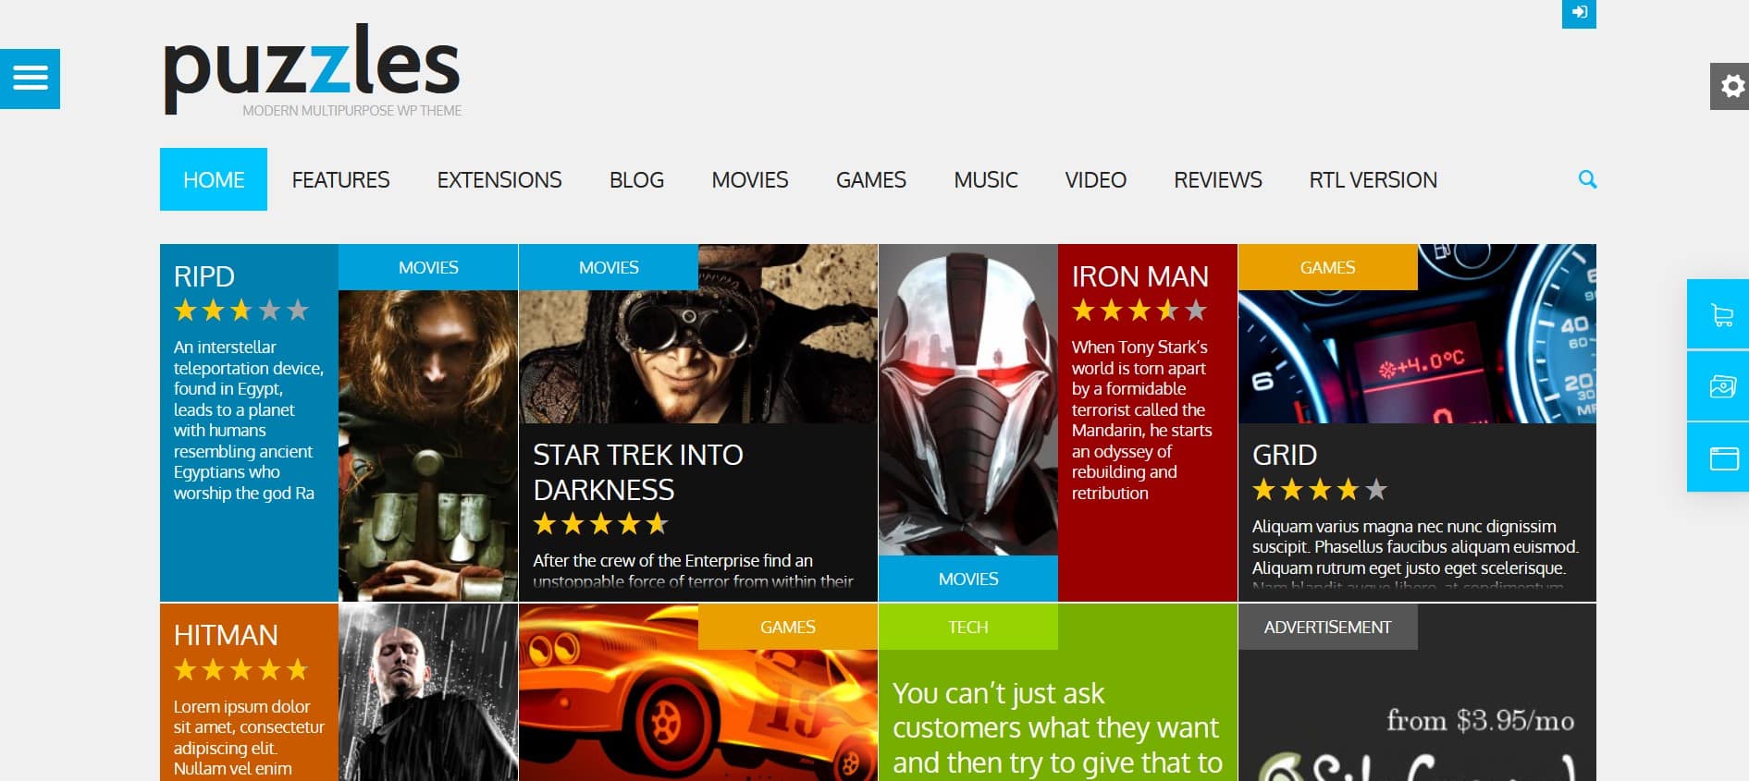Open the HITMAN review title
This screenshot has width=1749, height=781.
(x=226, y=635)
